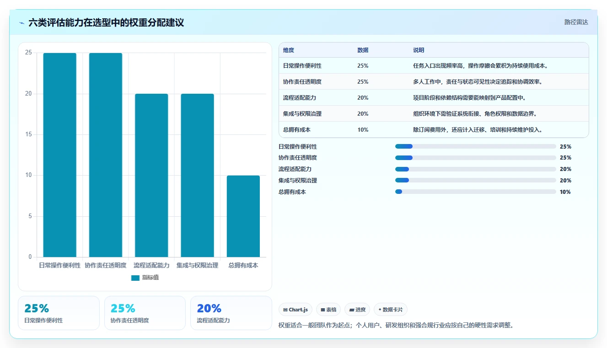Click x-axis label 集成与权限治理
Screen dimensions: 607x348
coord(197,265)
